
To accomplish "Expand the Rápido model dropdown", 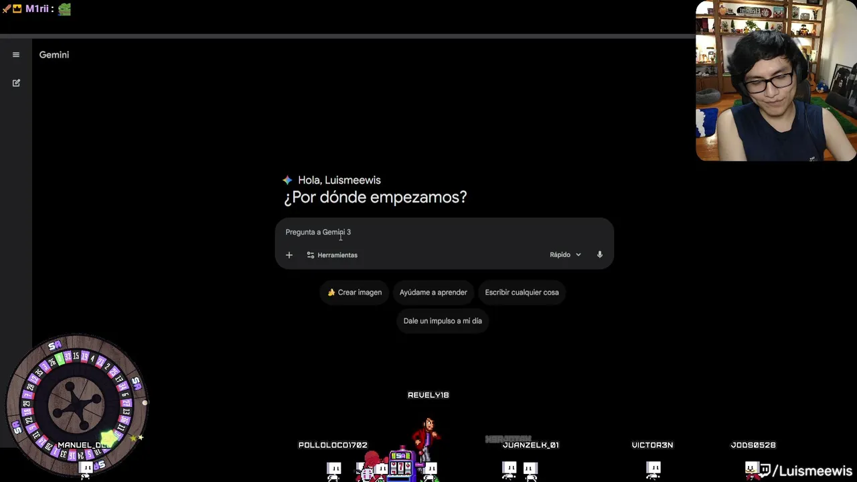I will (x=566, y=254).
